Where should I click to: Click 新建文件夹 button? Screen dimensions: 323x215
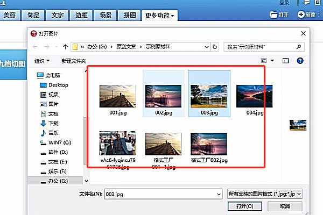click(x=74, y=61)
